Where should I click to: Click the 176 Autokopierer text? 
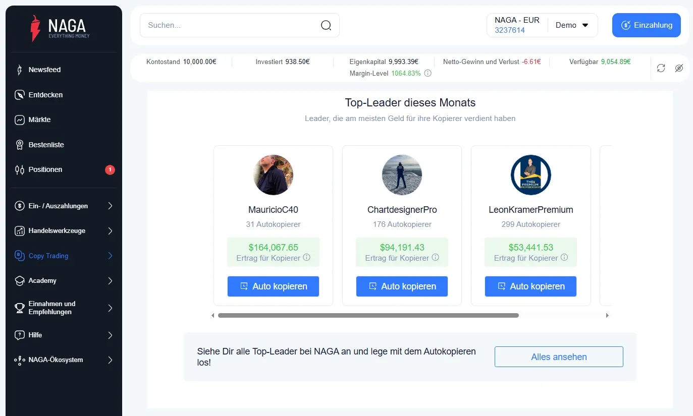pyautogui.click(x=402, y=224)
